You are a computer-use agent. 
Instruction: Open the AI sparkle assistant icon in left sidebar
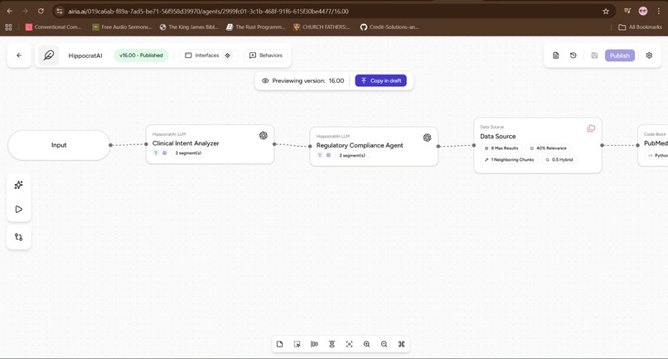(19, 185)
